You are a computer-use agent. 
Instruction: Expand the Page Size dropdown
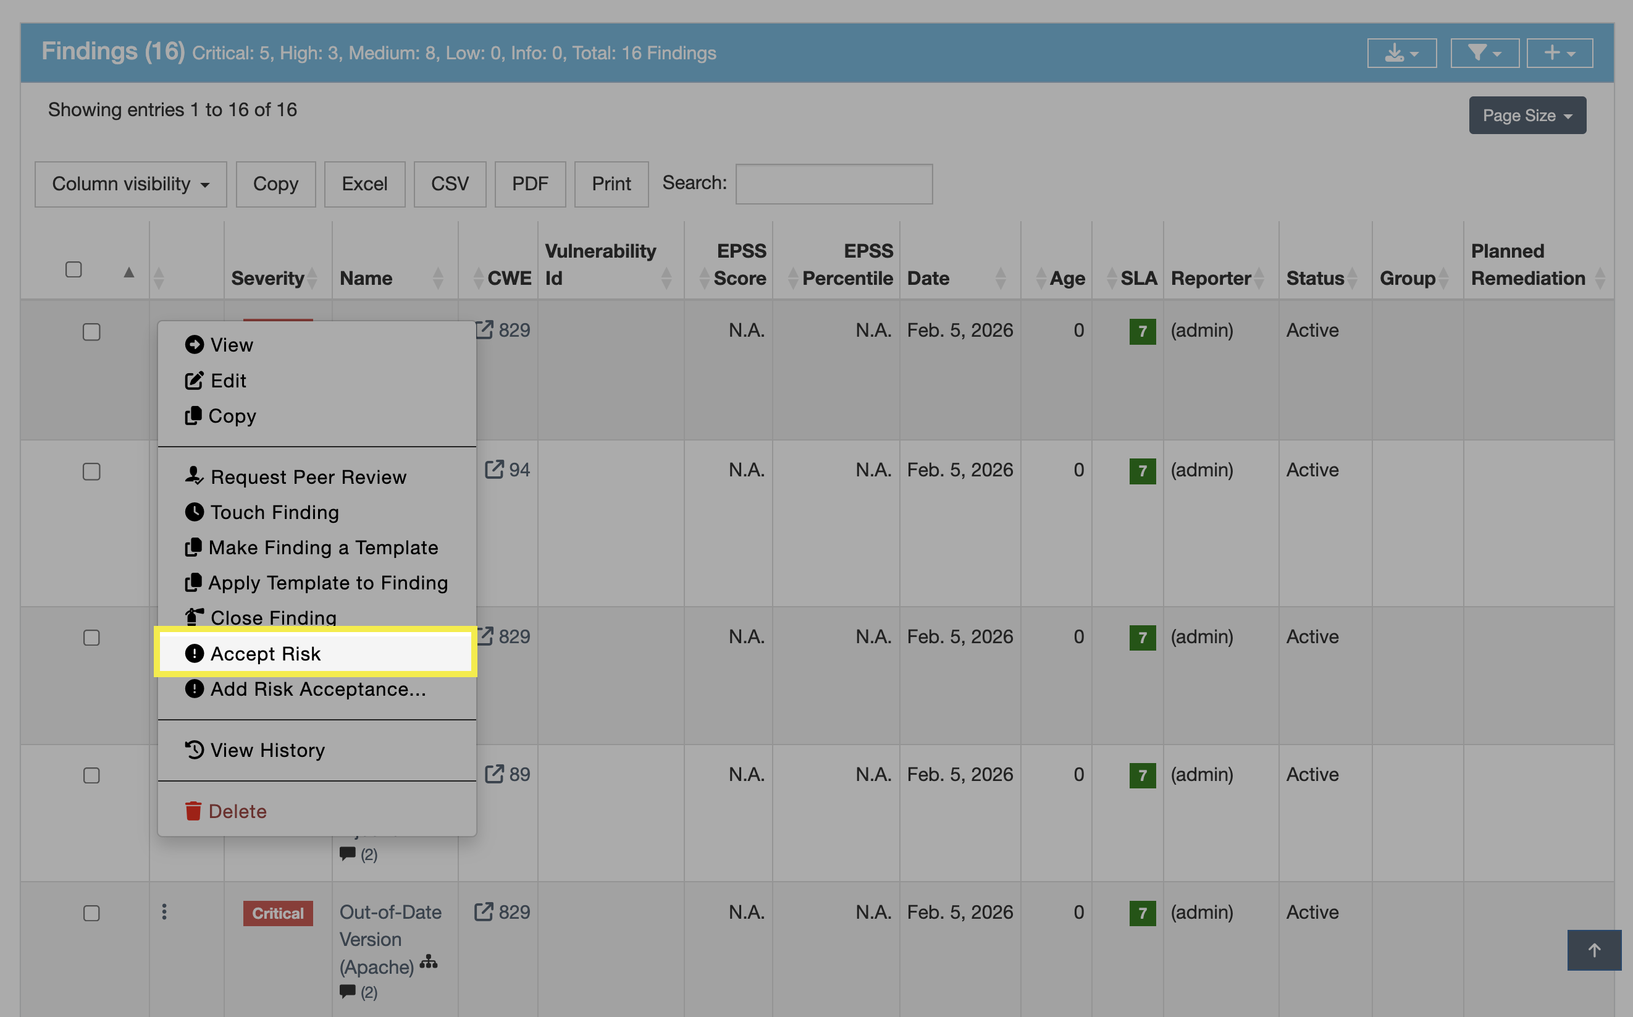1527,116
